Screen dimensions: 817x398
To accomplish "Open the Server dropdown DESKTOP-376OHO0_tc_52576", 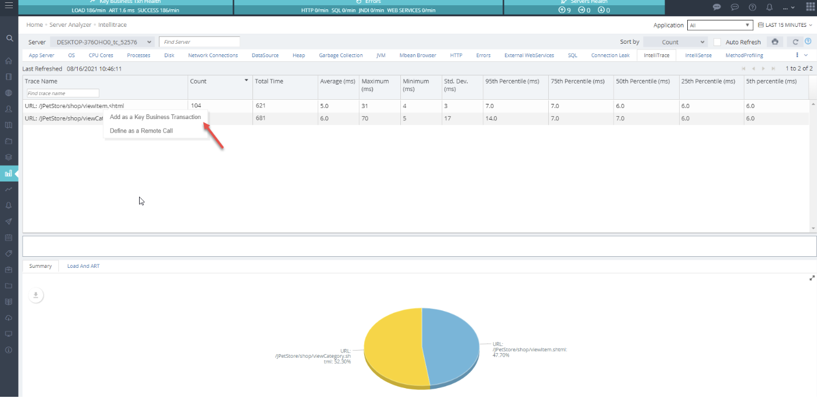I will pyautogui.click(x=103, y=42).
